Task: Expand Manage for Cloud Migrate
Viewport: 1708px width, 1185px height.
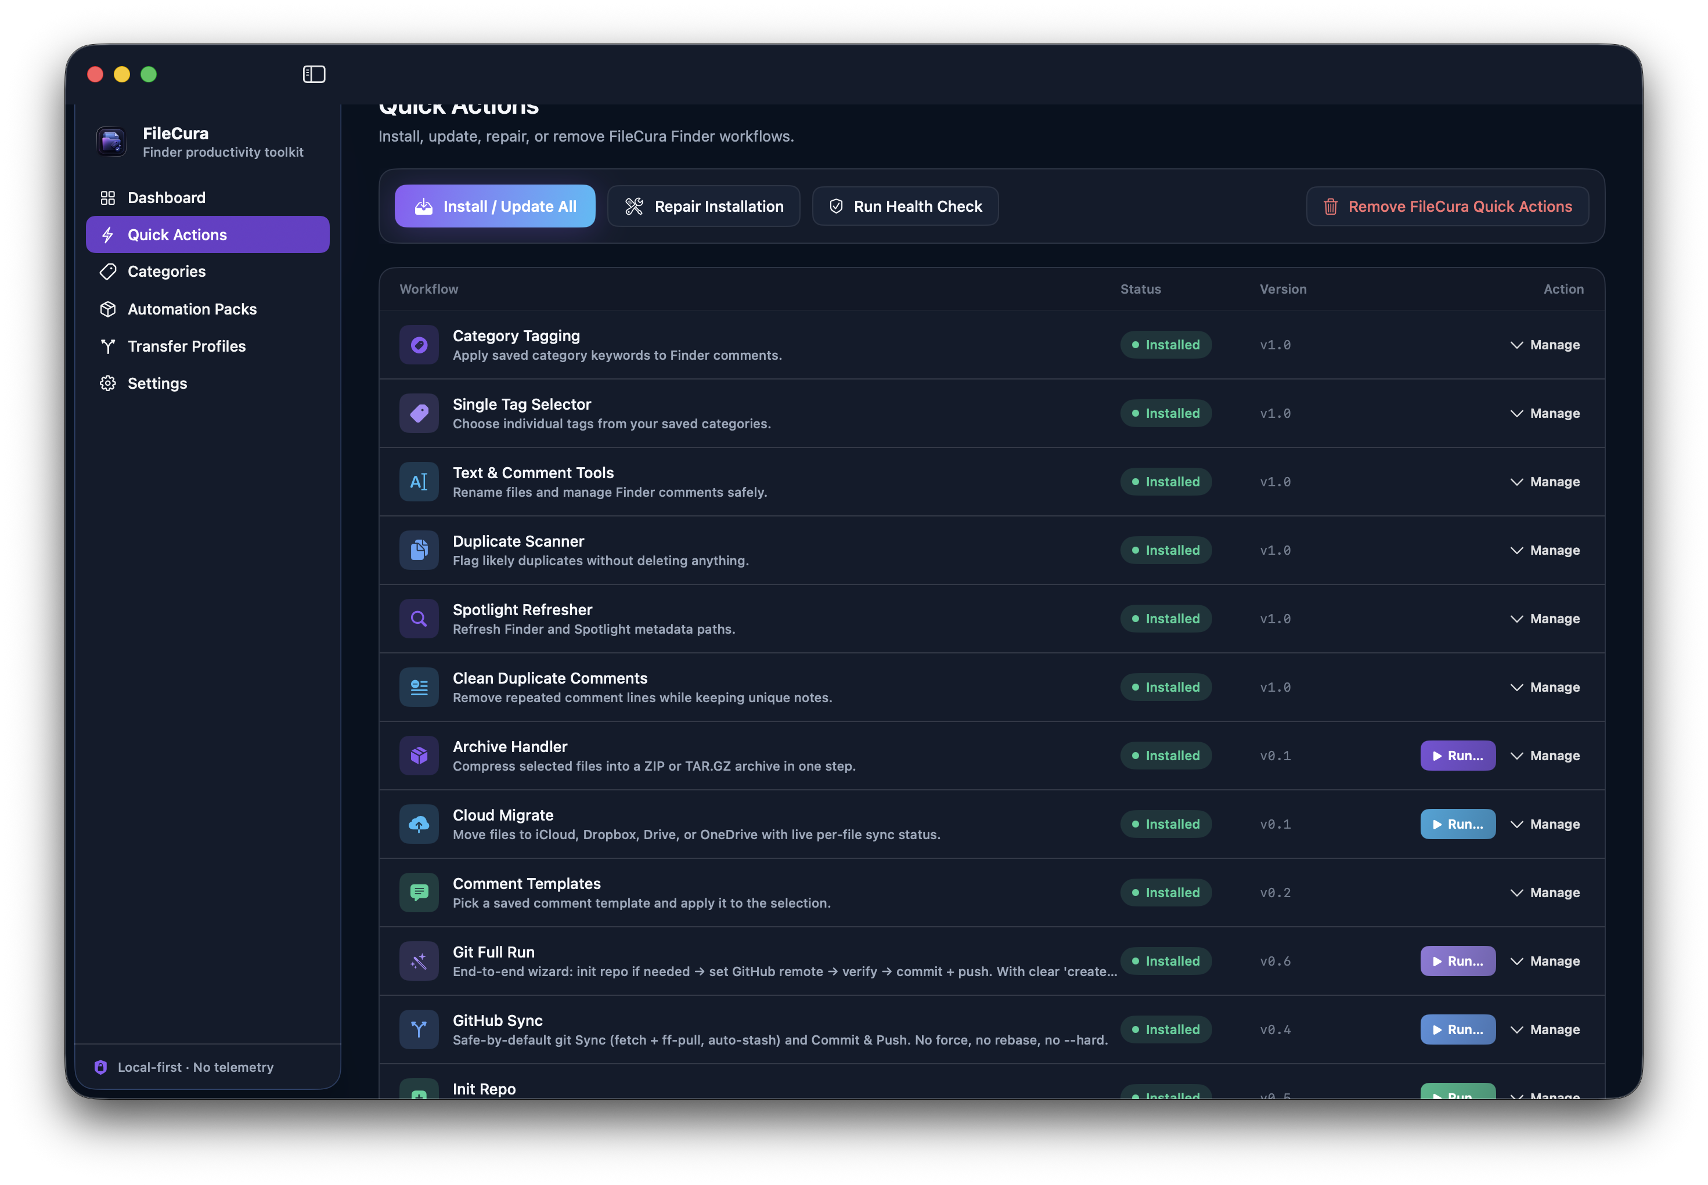Action: tap(1545, 824)
